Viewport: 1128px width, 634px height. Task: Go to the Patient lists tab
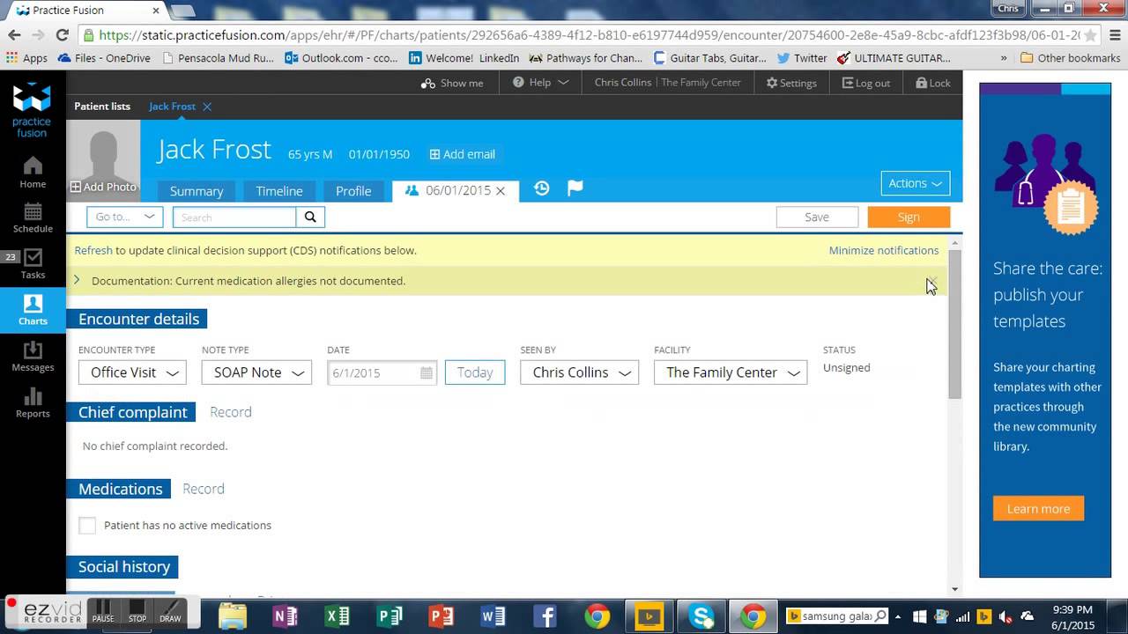tap(102, 107)
